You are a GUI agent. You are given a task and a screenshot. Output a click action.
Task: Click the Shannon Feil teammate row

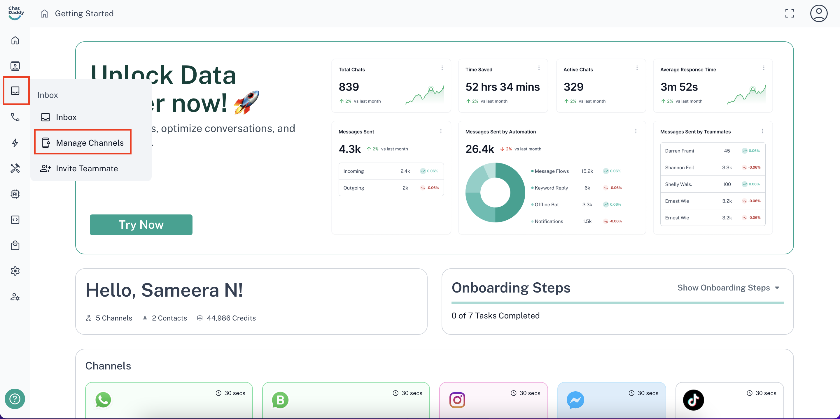pyautogui.click(x=713, y=168)
